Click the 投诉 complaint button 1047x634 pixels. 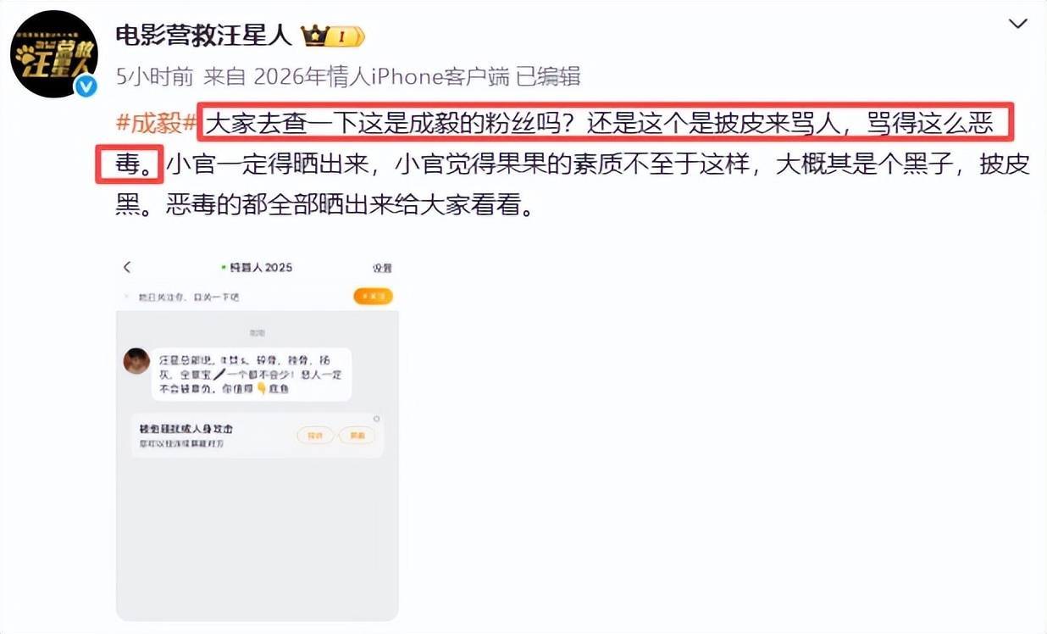click(315, 436)
